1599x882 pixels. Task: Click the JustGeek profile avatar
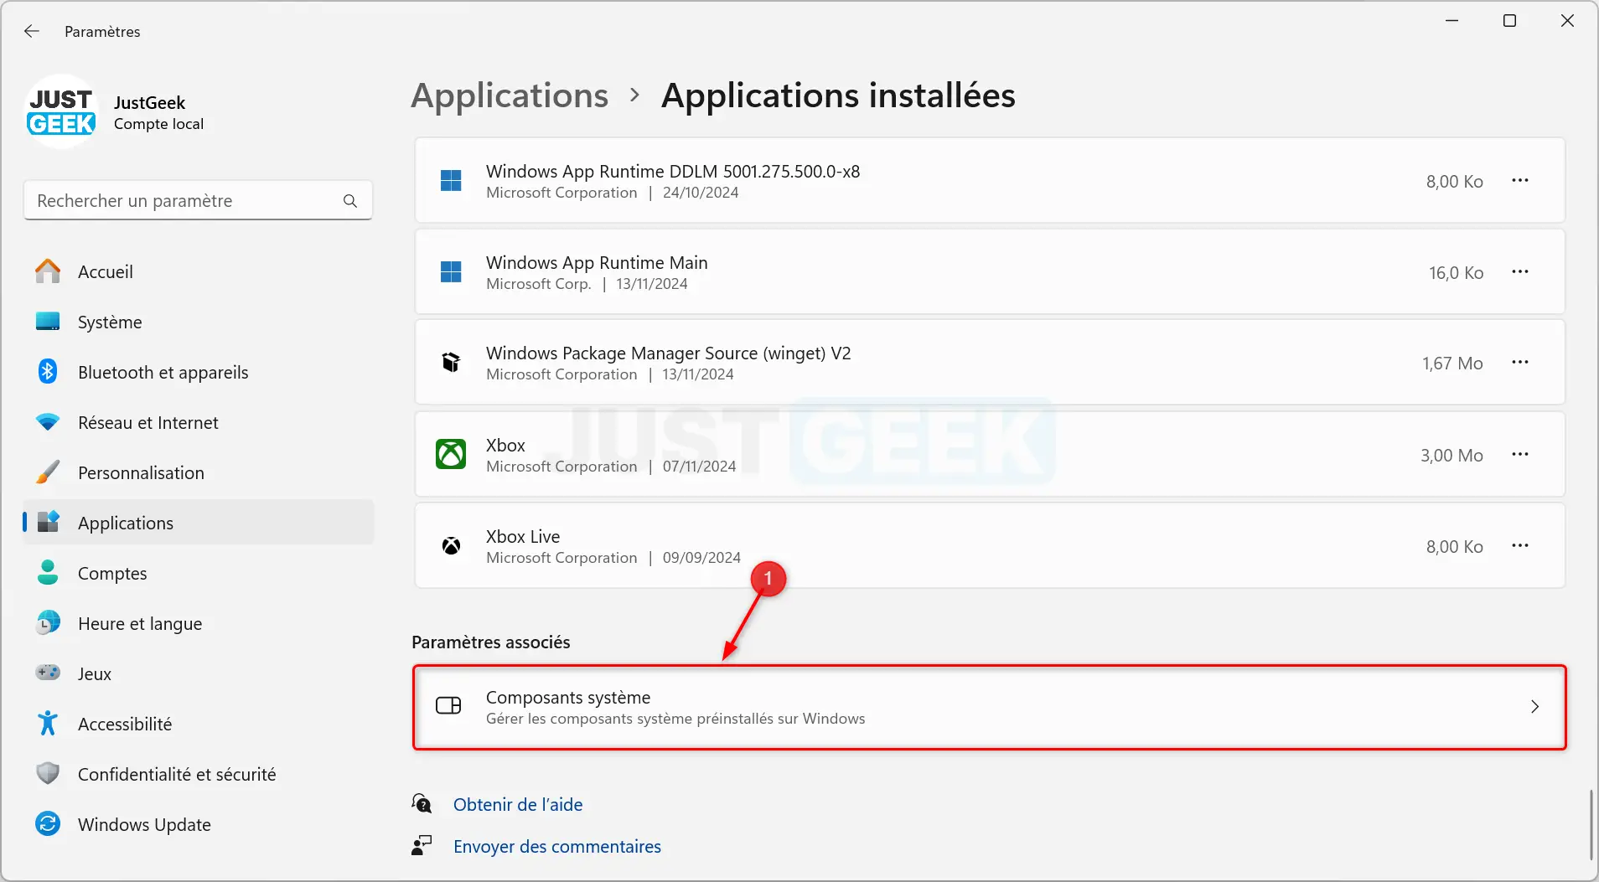pos(61,112)
